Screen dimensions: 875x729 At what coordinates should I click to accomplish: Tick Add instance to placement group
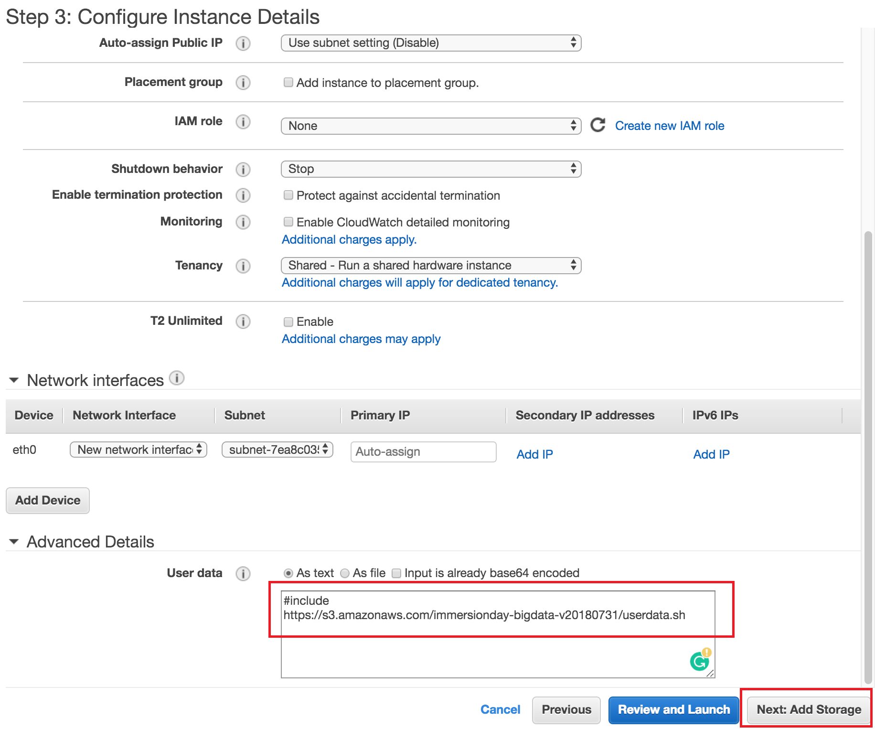pyautogui.click(x=288, y=82)
